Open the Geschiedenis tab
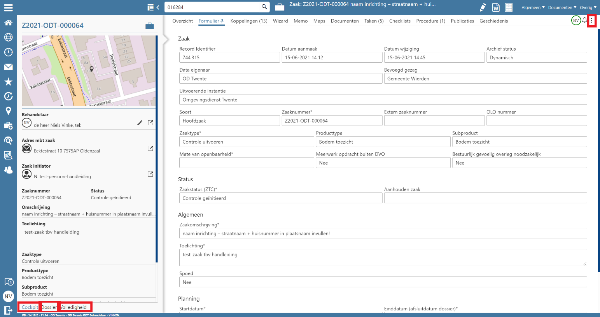 tap(493, 21)
